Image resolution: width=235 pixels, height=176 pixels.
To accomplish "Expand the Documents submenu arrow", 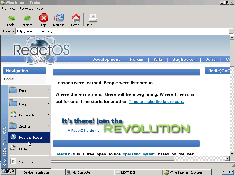I will 48,115.
